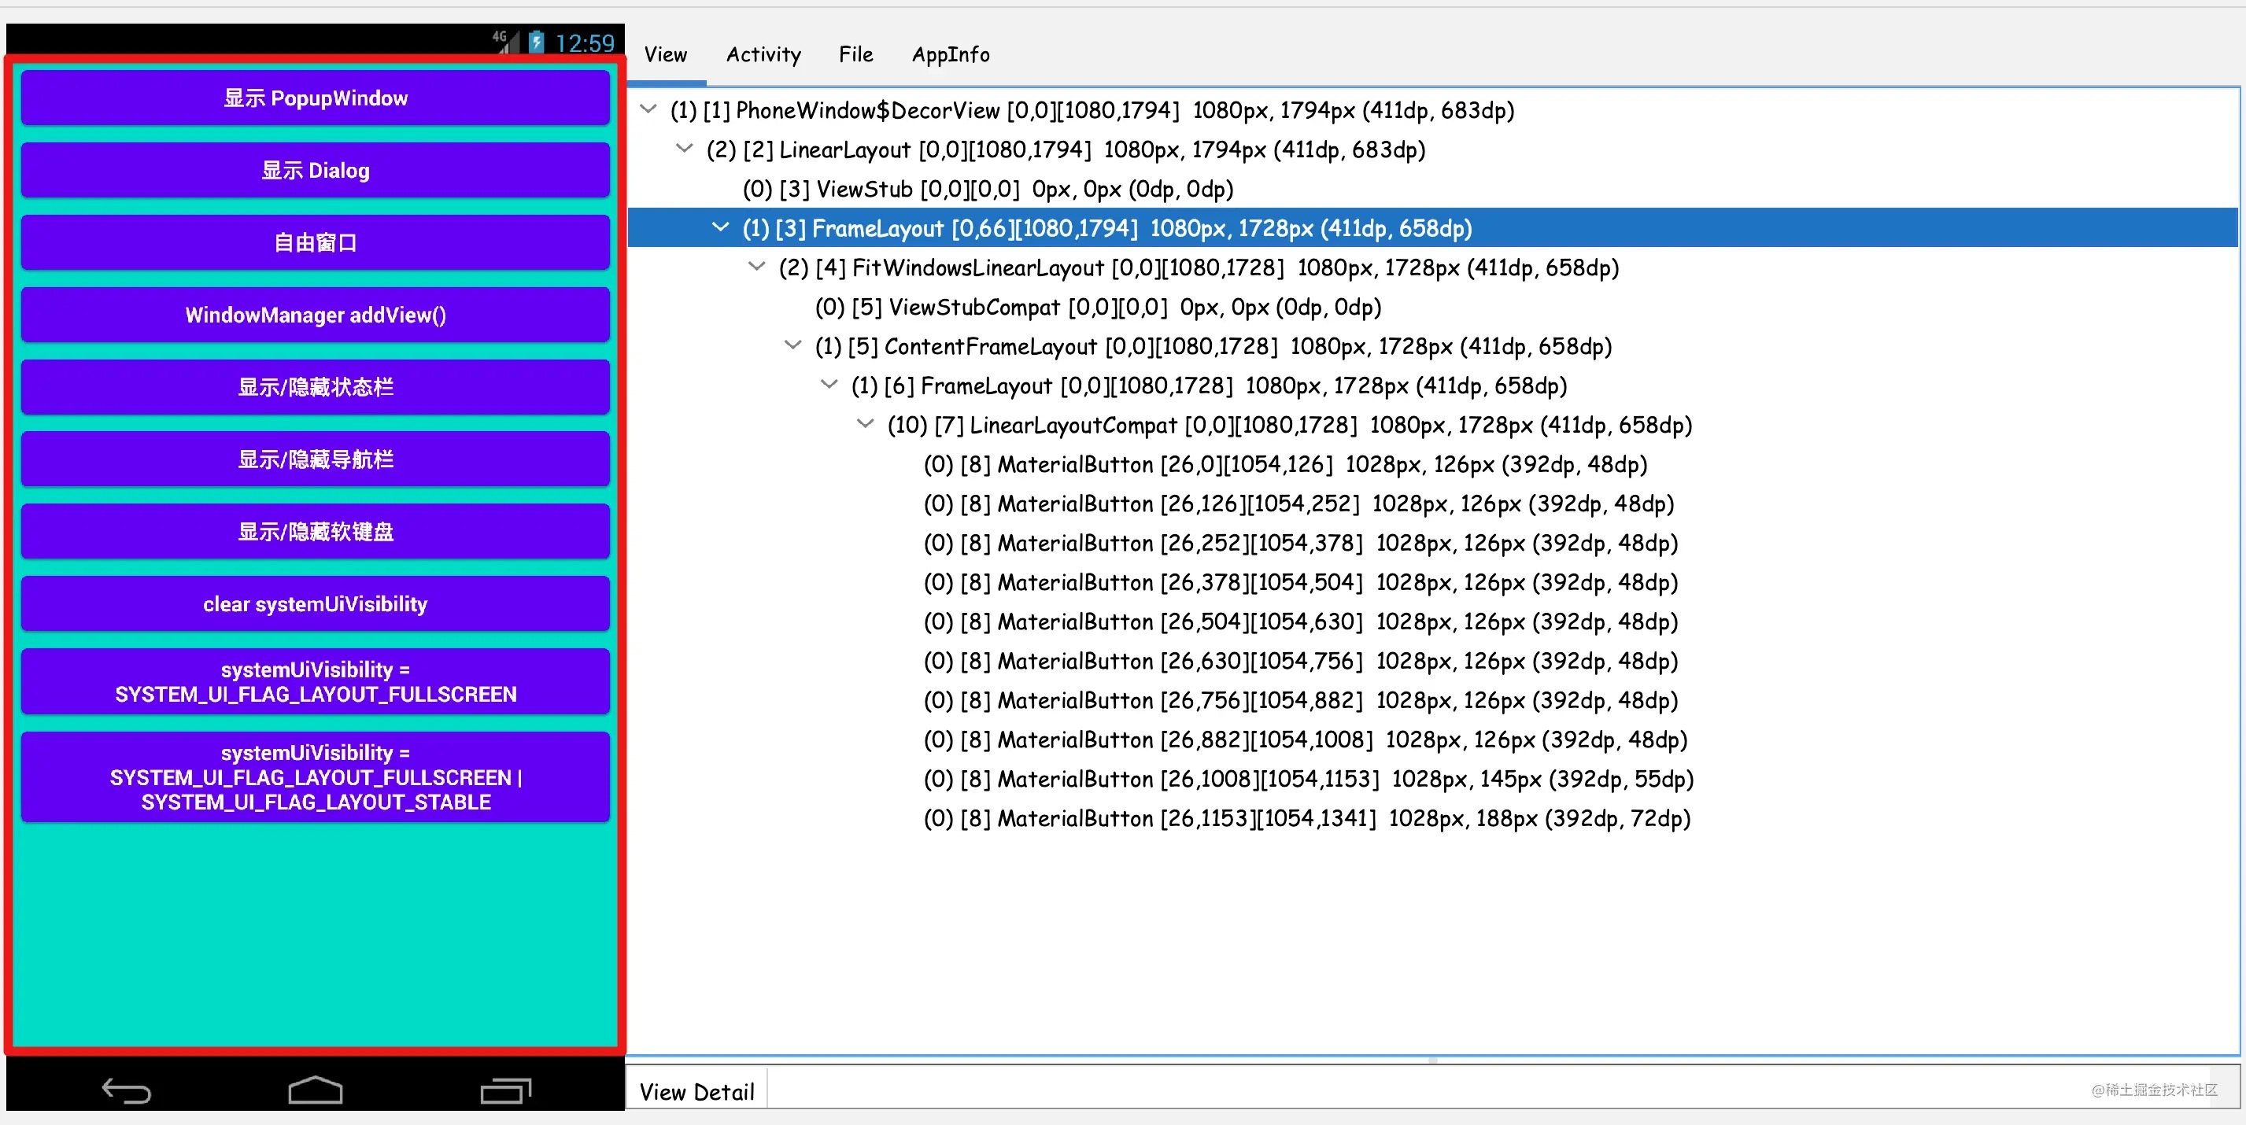Viewport: 2246px width, 1125px height.
Task: Click the View Detail panel label
Action: (696, 1091)
